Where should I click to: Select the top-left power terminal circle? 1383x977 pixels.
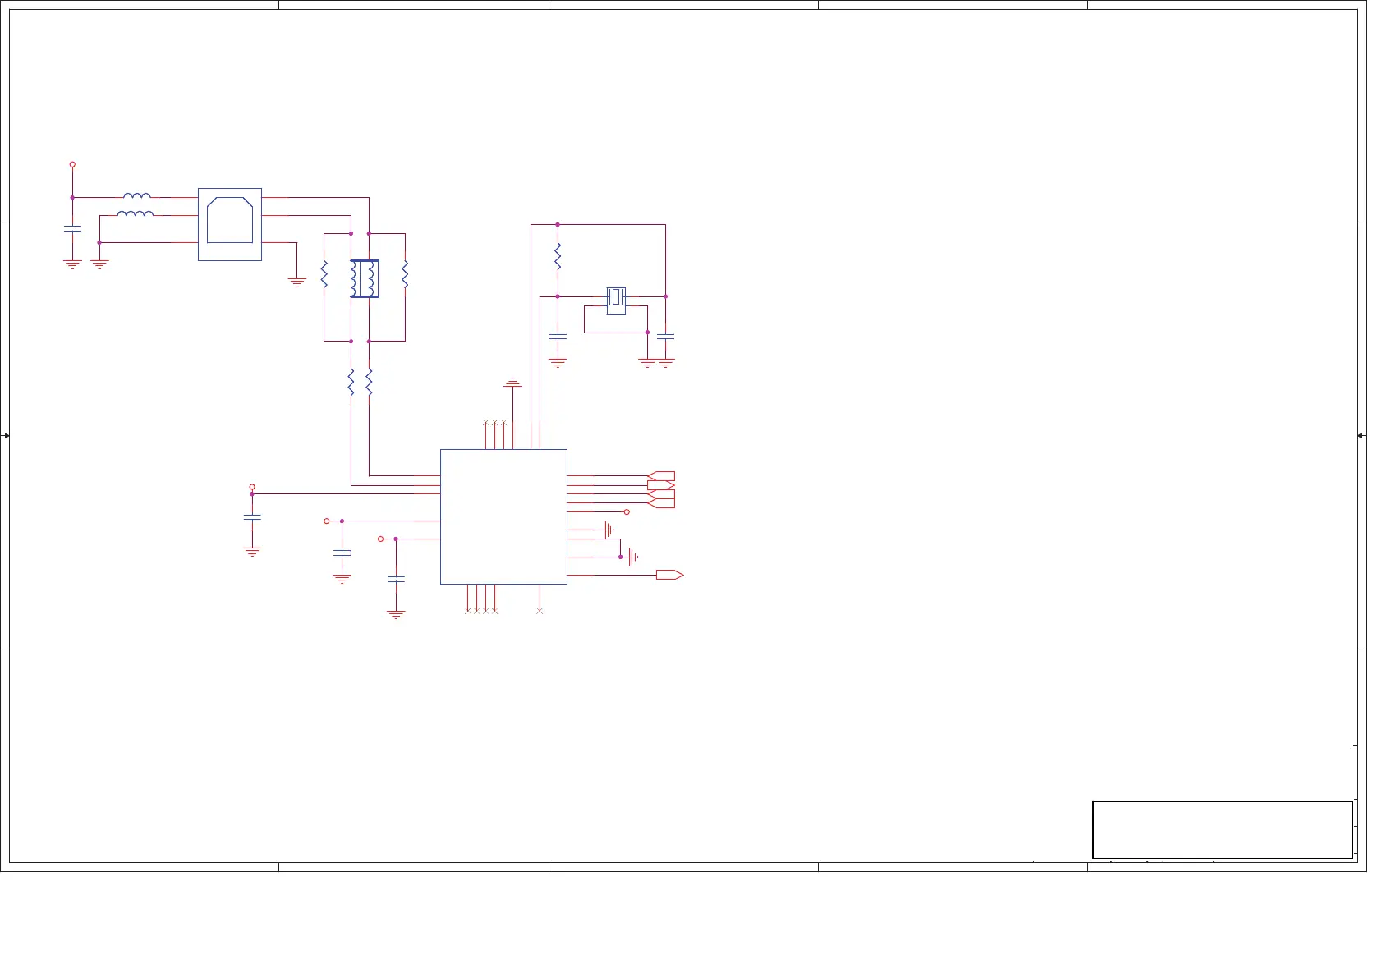click(72, 164)
